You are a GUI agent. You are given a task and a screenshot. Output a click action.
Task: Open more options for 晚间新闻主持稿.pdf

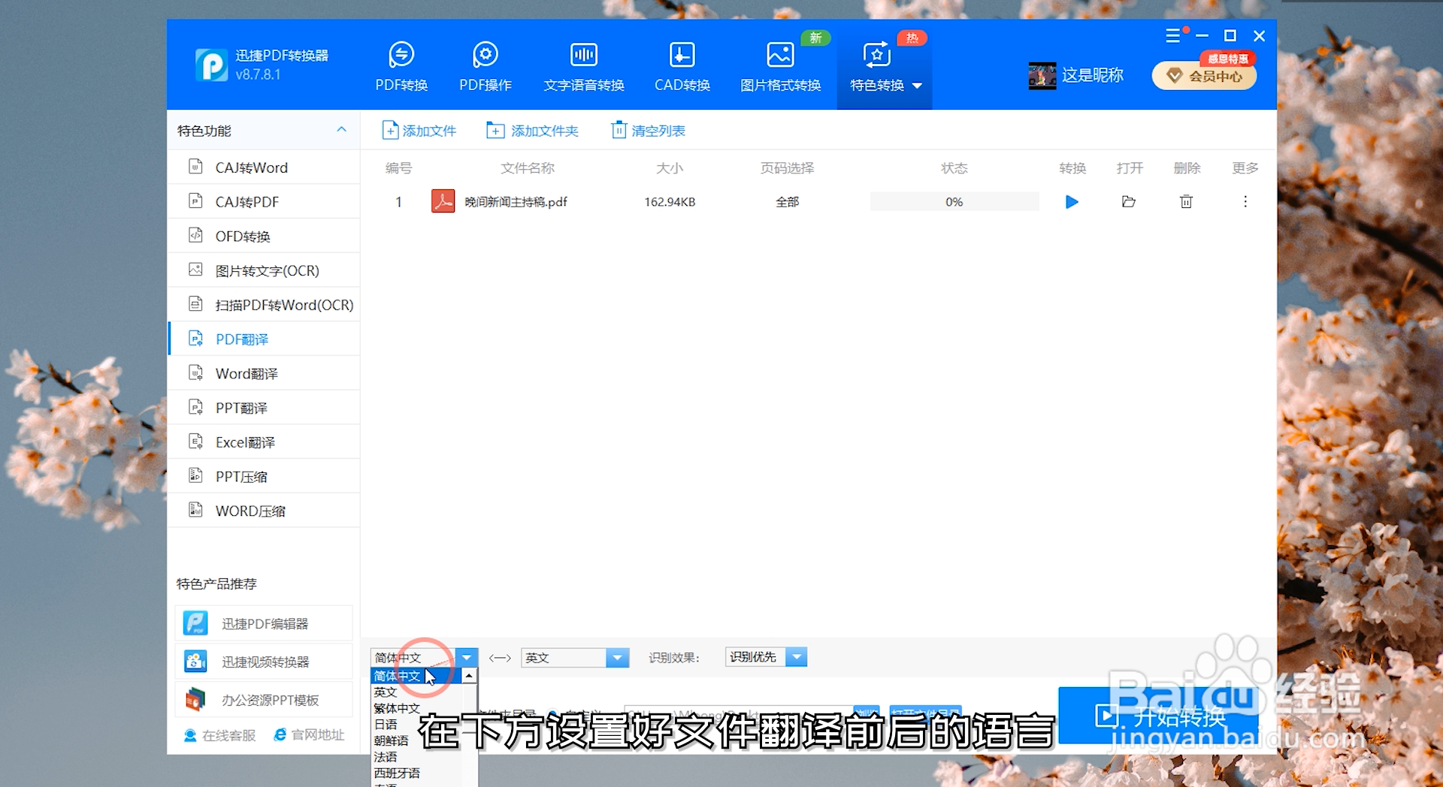click(1245, 201)
